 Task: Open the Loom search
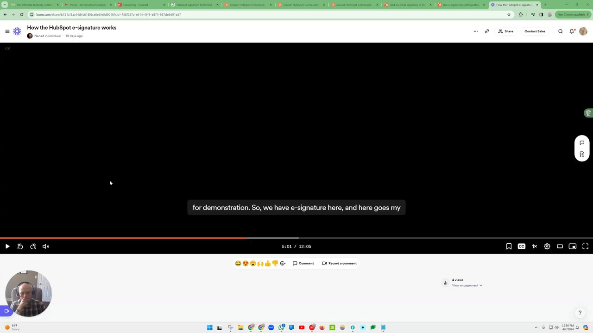pyautogui.click(x=561, y=31)
